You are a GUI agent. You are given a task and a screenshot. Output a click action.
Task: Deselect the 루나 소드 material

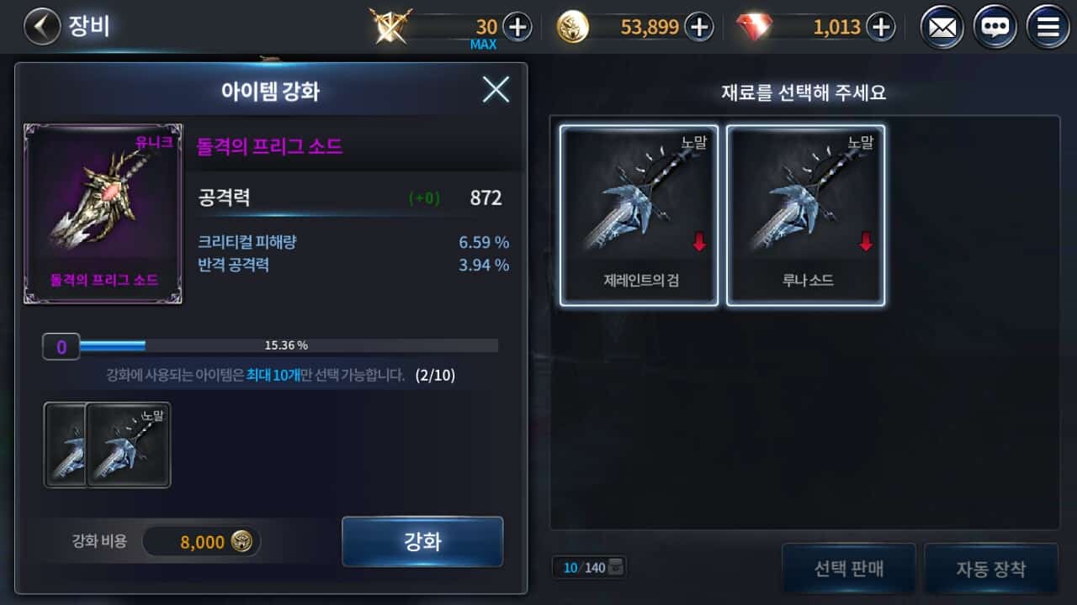805,215
